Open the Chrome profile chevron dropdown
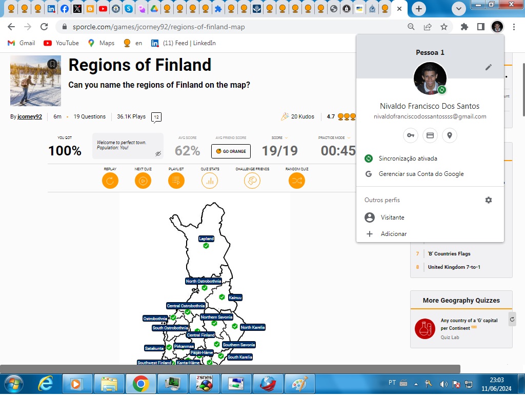The height and width of the screenshot is (396, 525). [x=459, y=9]
